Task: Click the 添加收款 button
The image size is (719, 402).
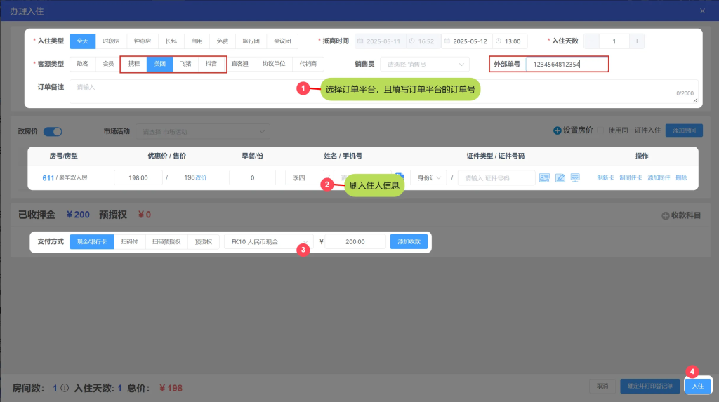Action: 409,241
